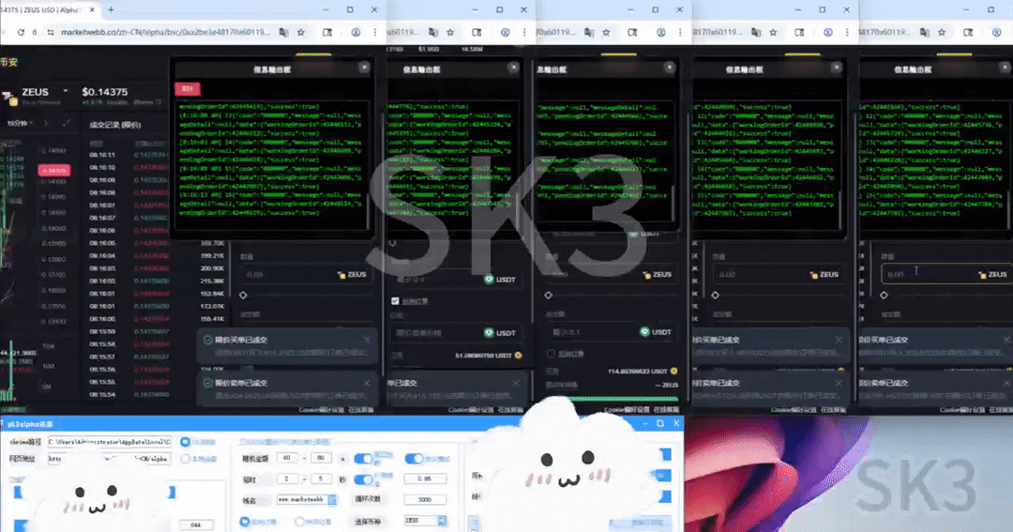Viewport: 1013px width, 532px height.
Task: Click the translate page icon in first address bar
Action: [282, 32]
